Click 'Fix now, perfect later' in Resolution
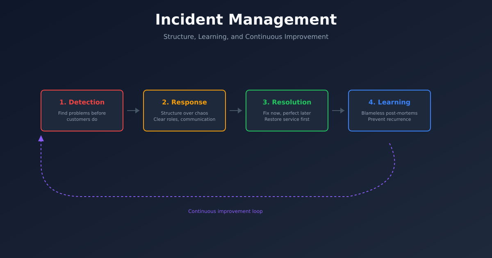Viewport: 492px width, 258px height. click(287, 113)
